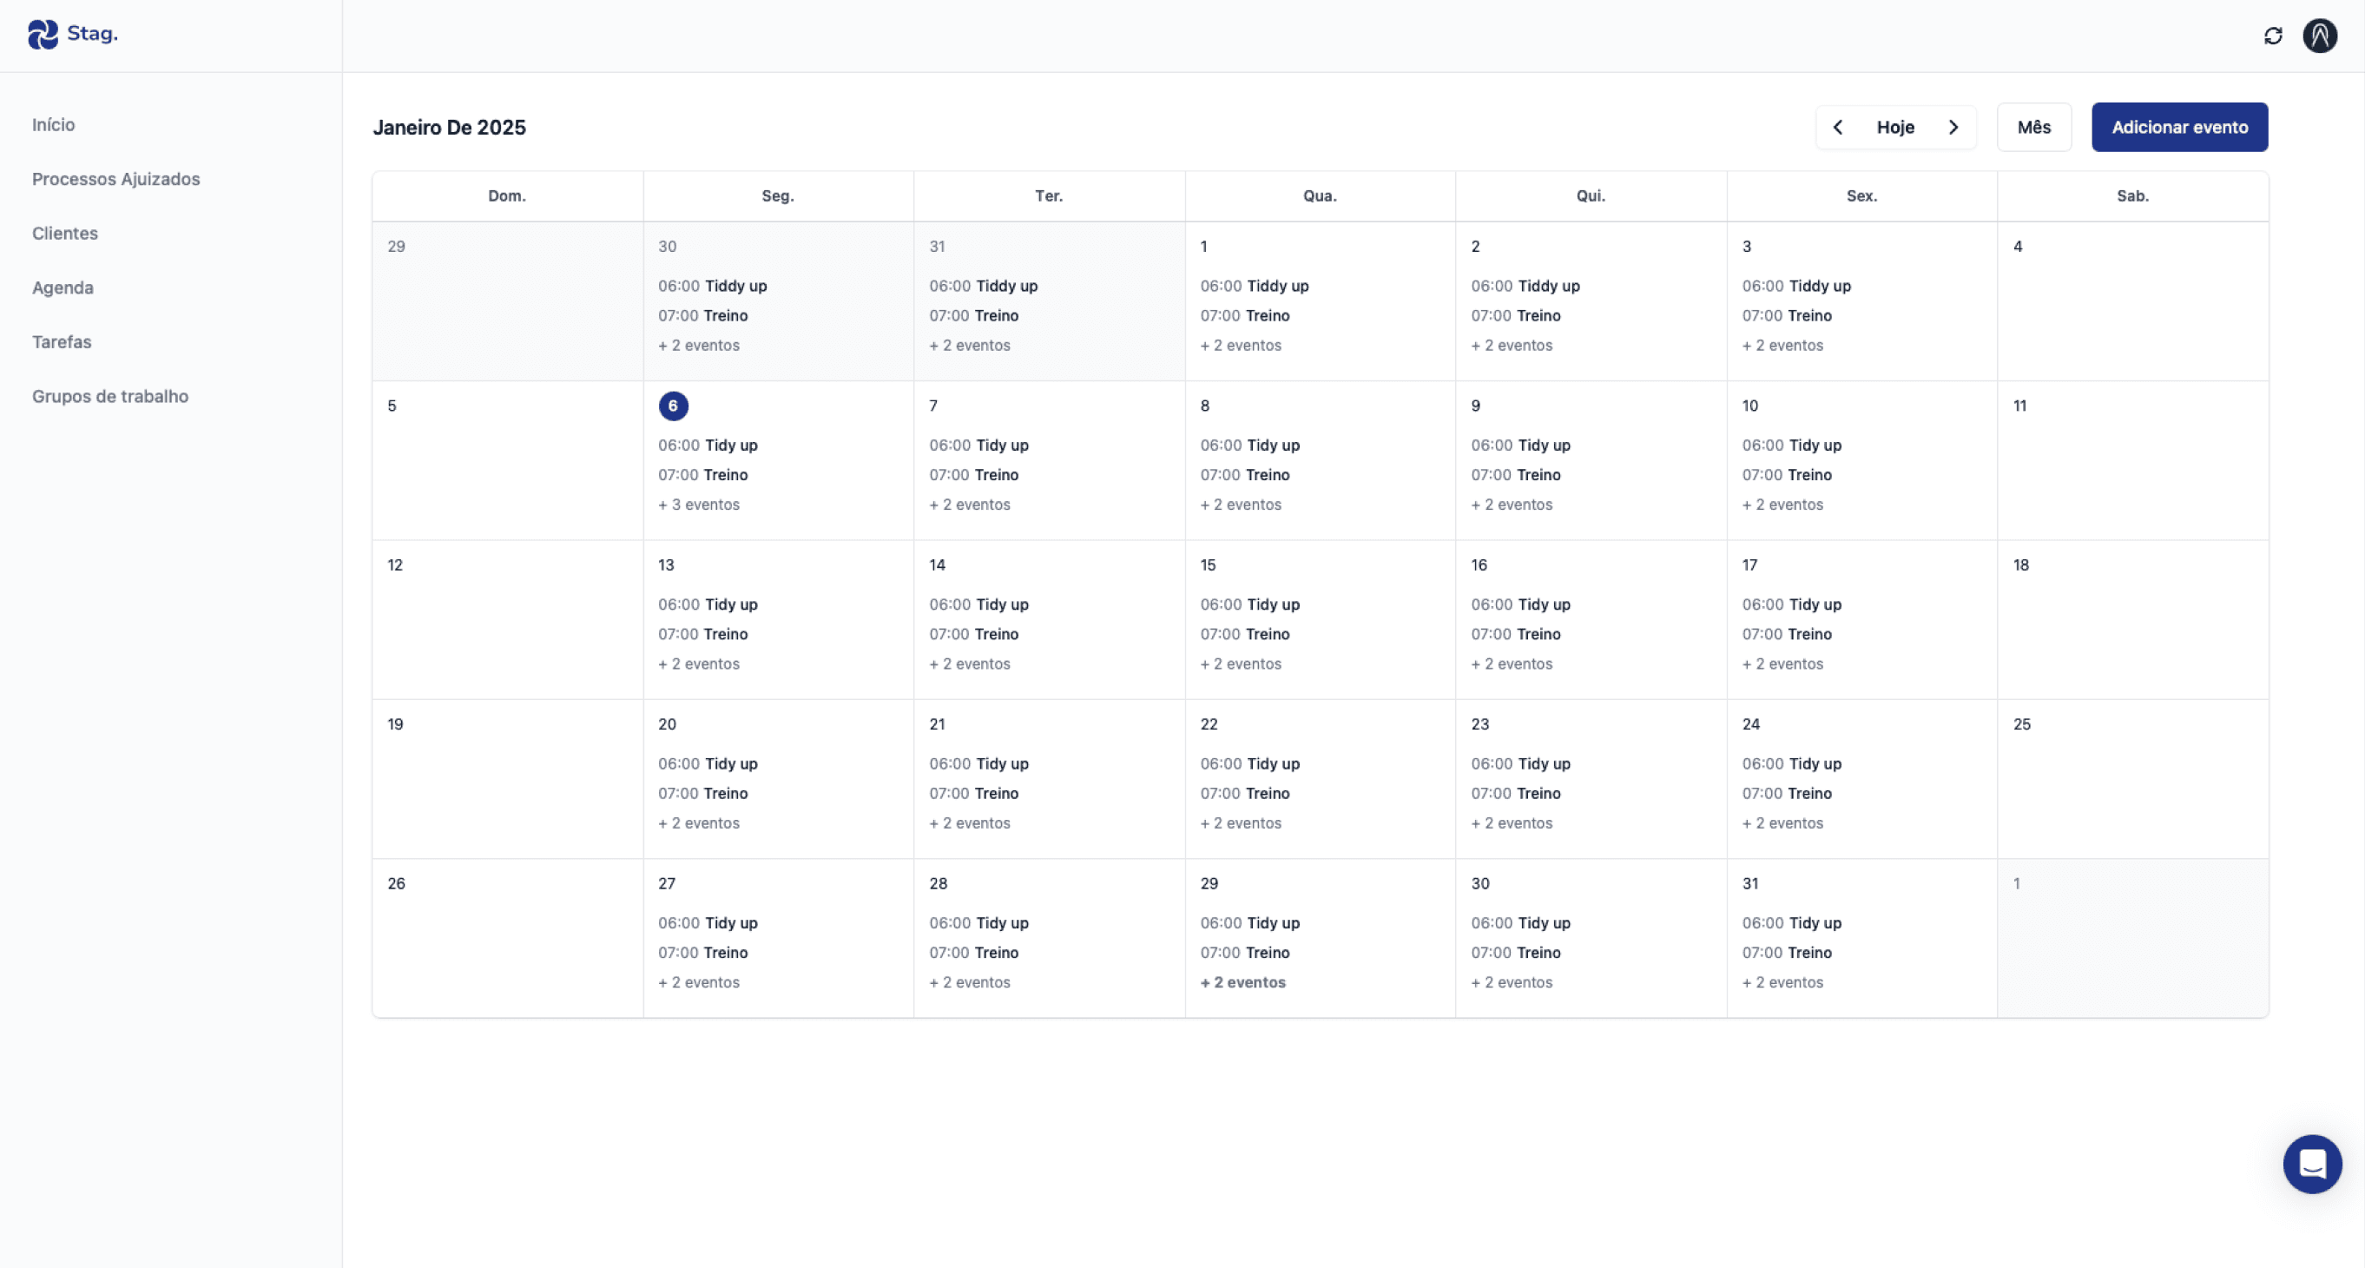Open 06:00 Tidy up on day 13
Image resolution: width=2365 pixels, height=1268 pixels.
point(708,605)
